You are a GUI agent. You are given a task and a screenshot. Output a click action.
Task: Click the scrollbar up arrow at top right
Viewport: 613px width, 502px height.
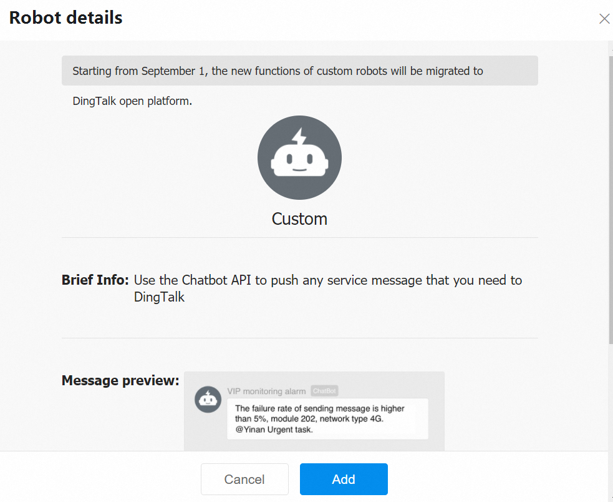point(611,50)
